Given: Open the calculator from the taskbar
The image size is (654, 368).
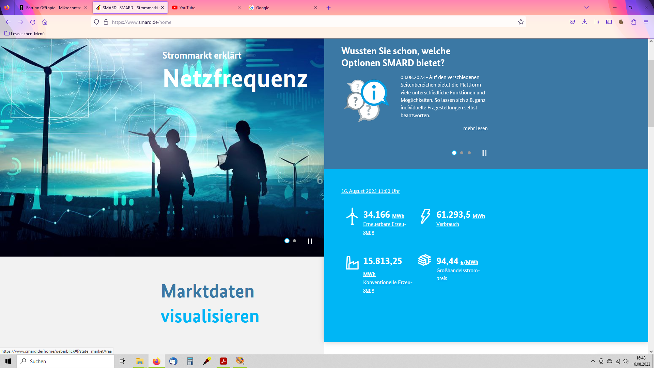Looking at the screenshot, I should click(x=190, y=361).
